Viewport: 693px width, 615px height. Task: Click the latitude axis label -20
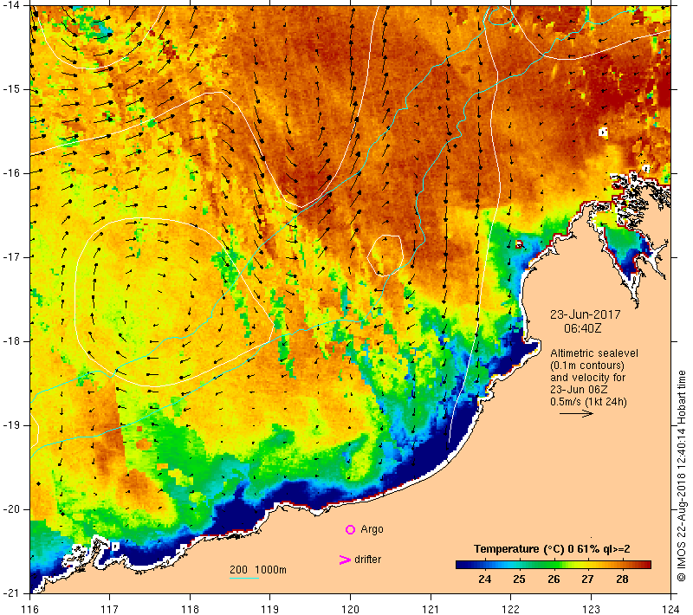click(x=11, y=509)
